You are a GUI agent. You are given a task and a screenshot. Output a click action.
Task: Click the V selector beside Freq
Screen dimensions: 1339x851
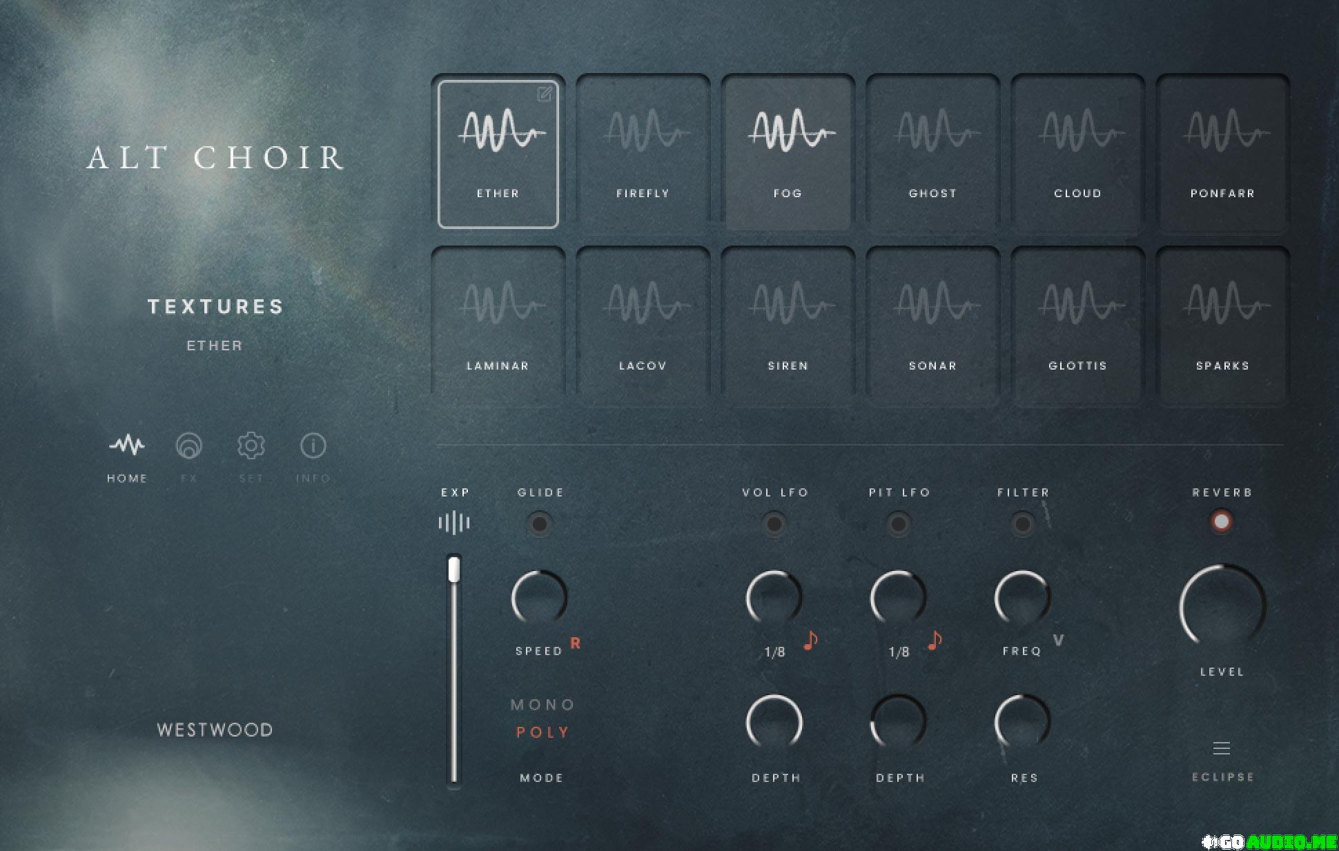tap(1058, 641)
